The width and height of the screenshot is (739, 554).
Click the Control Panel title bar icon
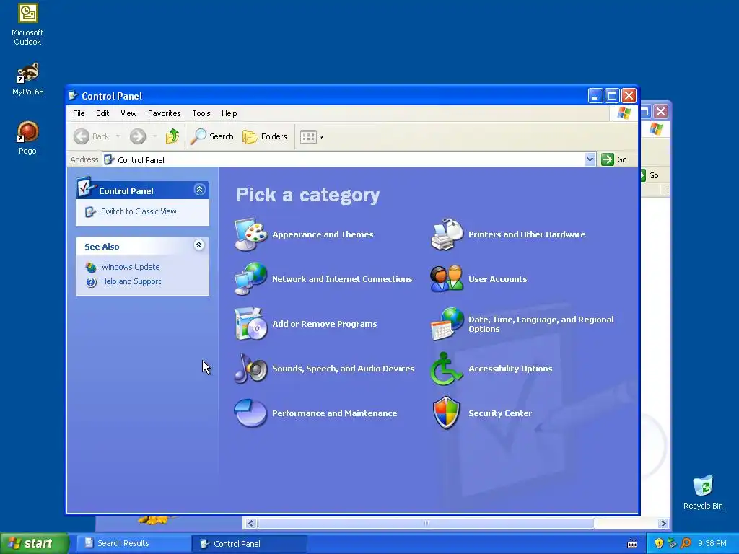(73, 96)
